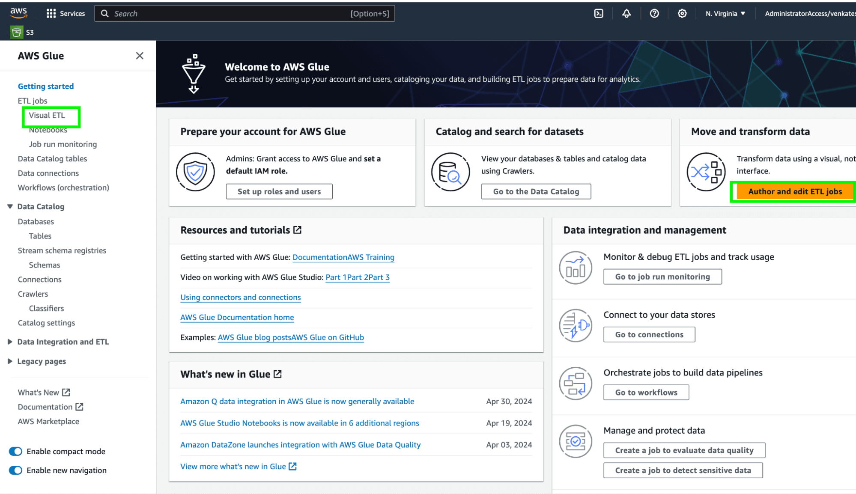Collapse the Data Catalog section
Screen dimensions: 856x494
coord(10,206)
